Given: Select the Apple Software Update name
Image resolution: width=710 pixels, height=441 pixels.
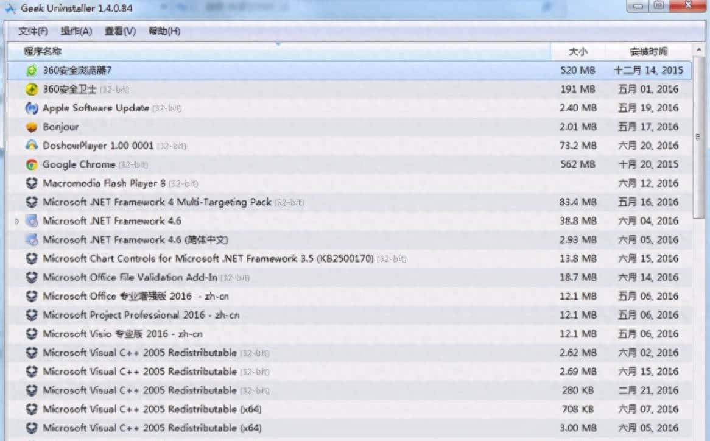Looking at the screenshot, I should [x=96, y=108].
